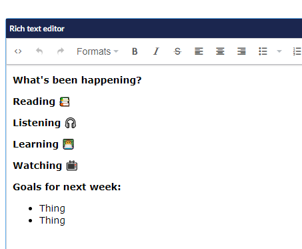Click the Rich text editor title bar

(x=154, y=29)
